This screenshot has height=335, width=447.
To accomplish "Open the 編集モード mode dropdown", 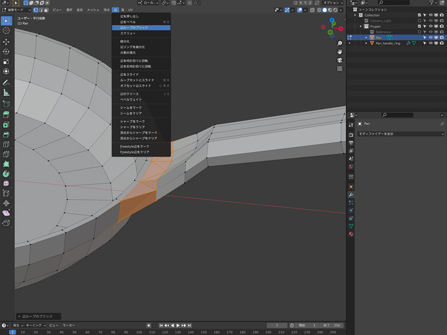I will click(15, 10).
